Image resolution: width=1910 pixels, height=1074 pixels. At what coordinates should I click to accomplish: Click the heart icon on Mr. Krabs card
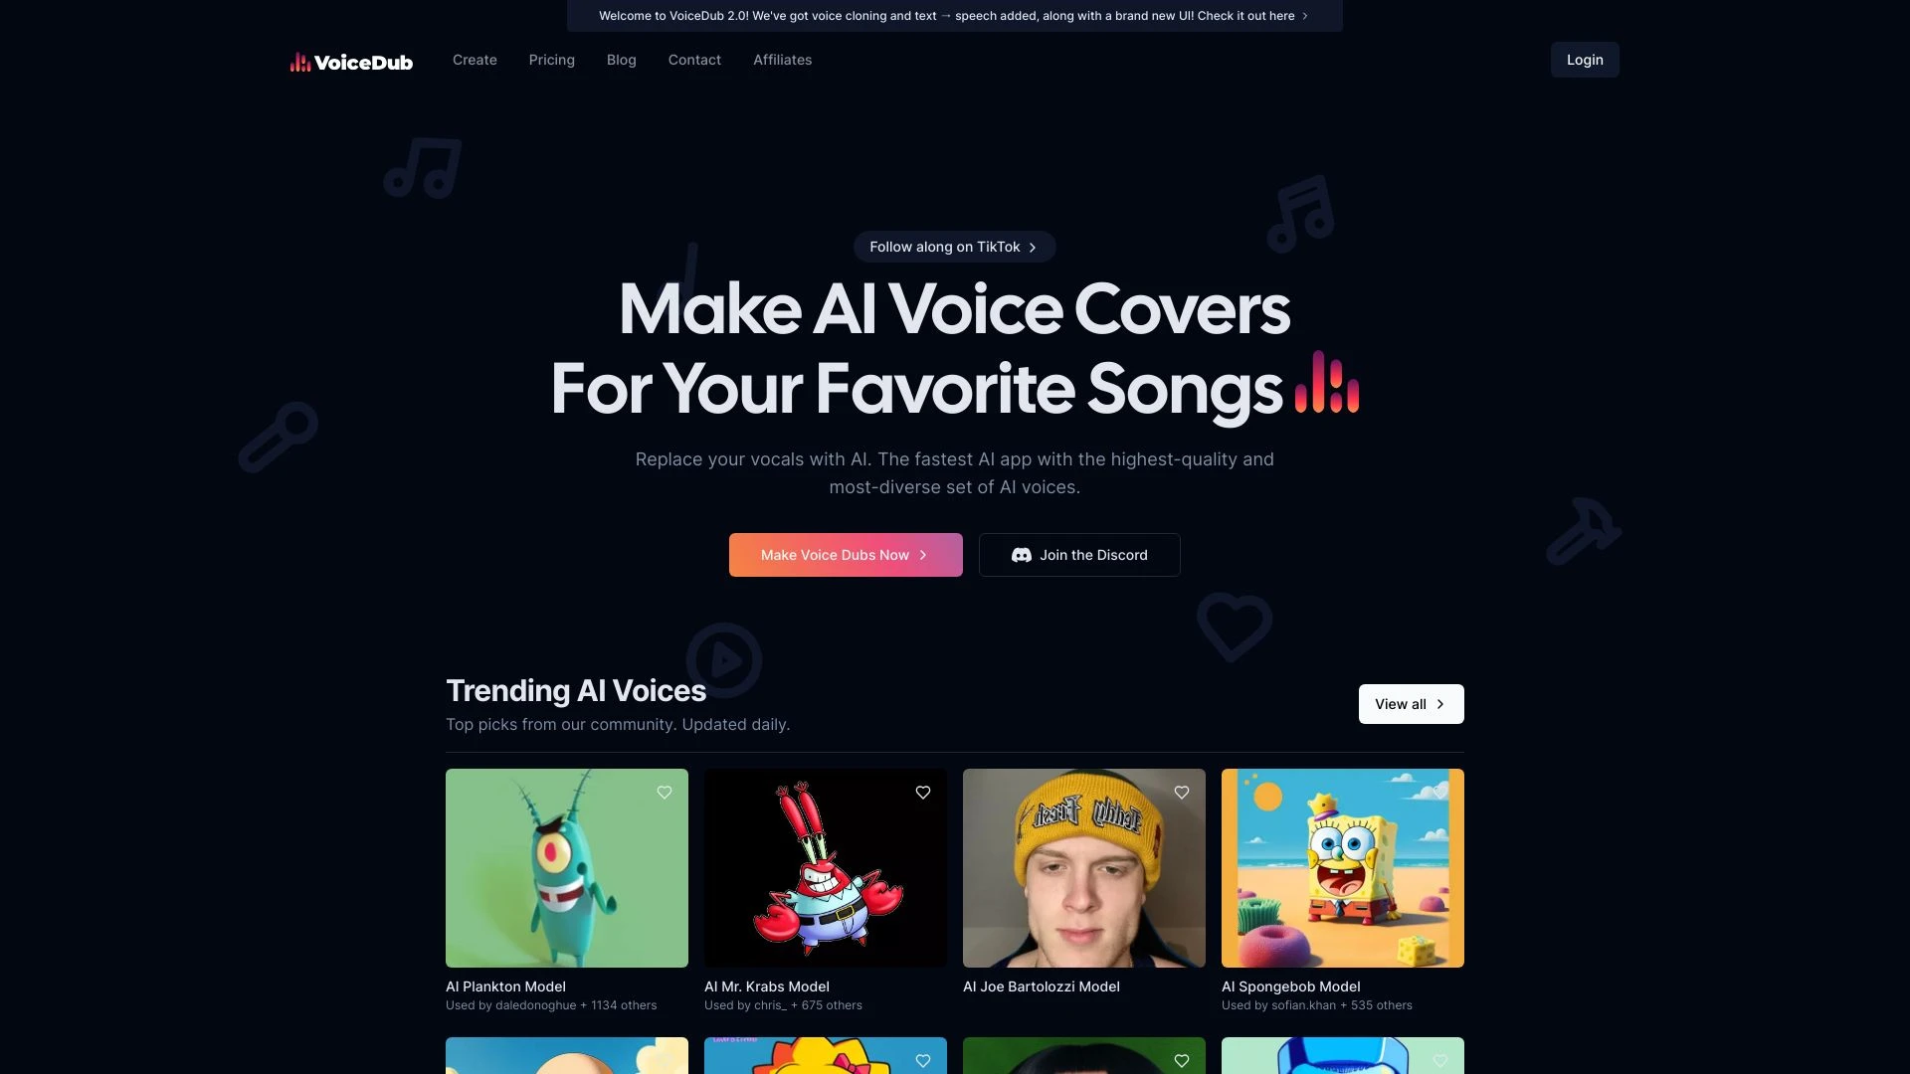[923, 792]
